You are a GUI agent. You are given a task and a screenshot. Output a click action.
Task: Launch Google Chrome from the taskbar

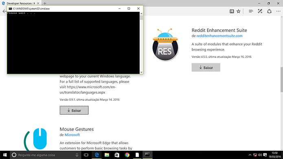tap(127, 155)
